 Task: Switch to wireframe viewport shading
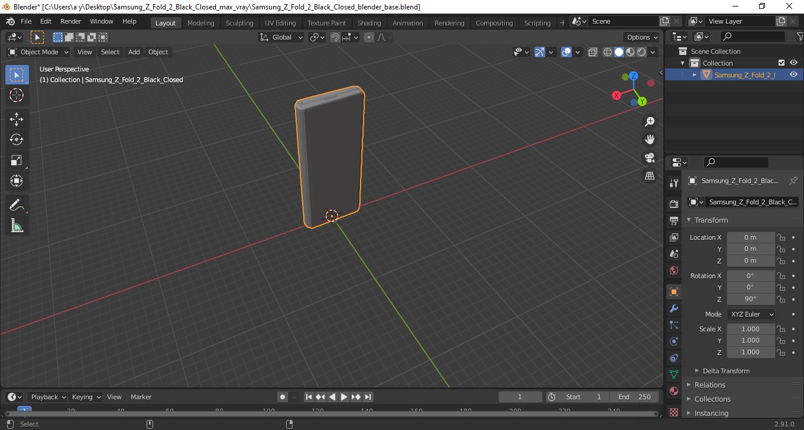point(608,52)
